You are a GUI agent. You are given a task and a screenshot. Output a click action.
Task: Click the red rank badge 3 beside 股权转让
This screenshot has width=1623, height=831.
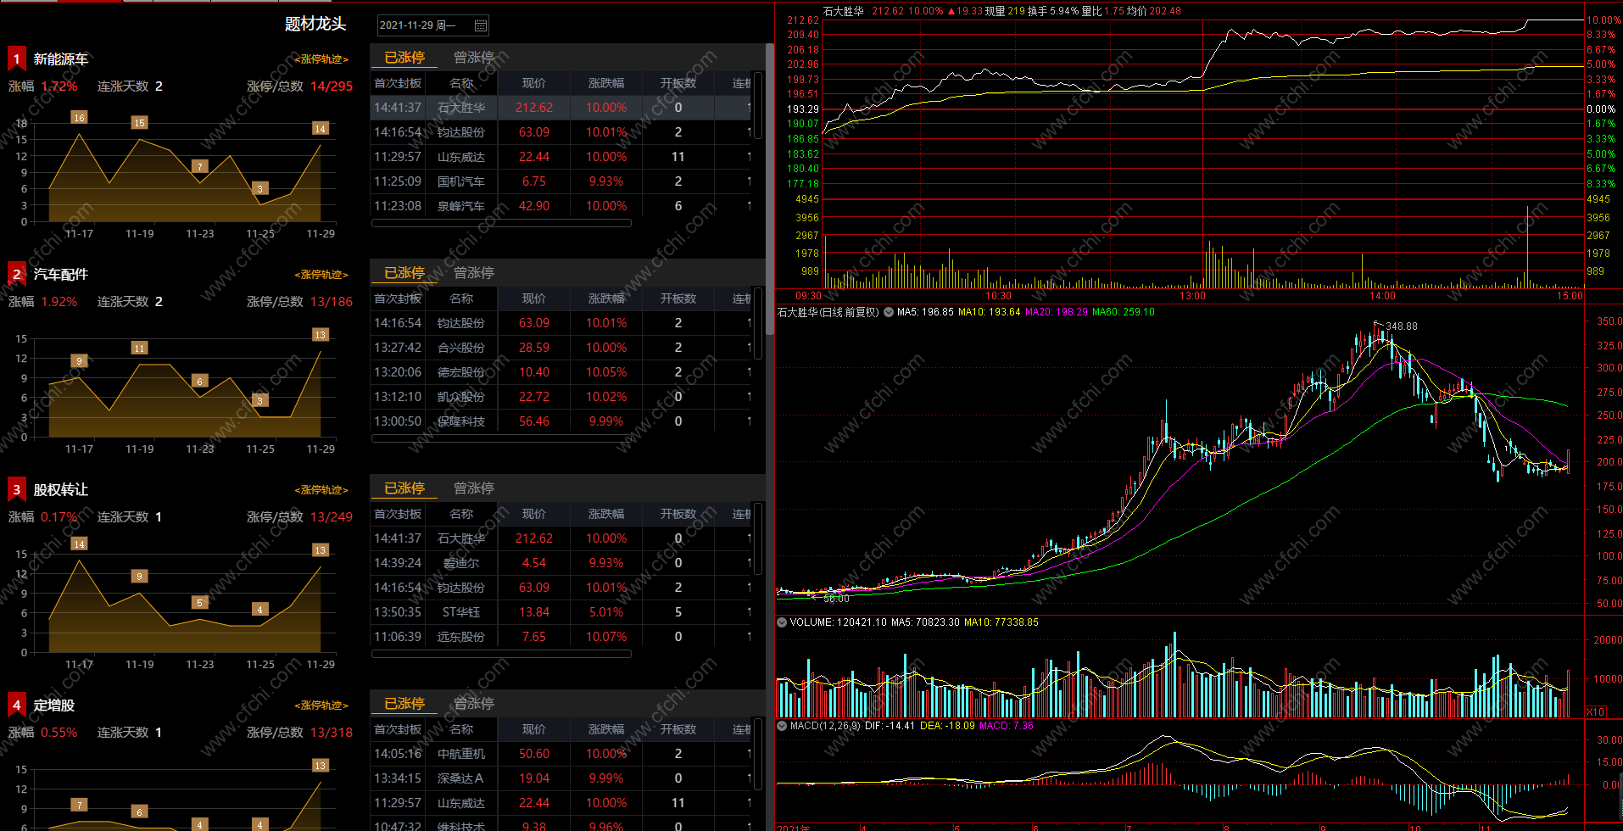click(16, 489)
